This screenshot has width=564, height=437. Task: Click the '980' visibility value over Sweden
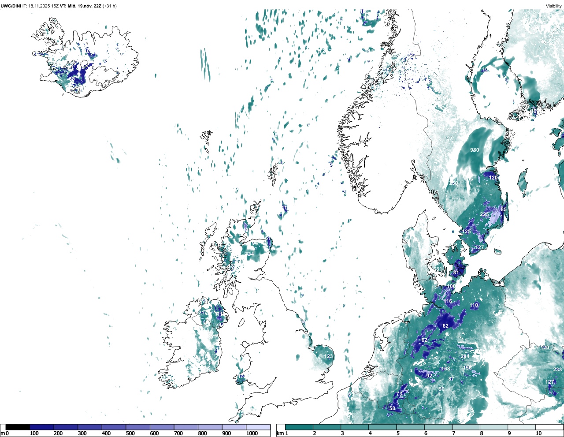[475, 150]
